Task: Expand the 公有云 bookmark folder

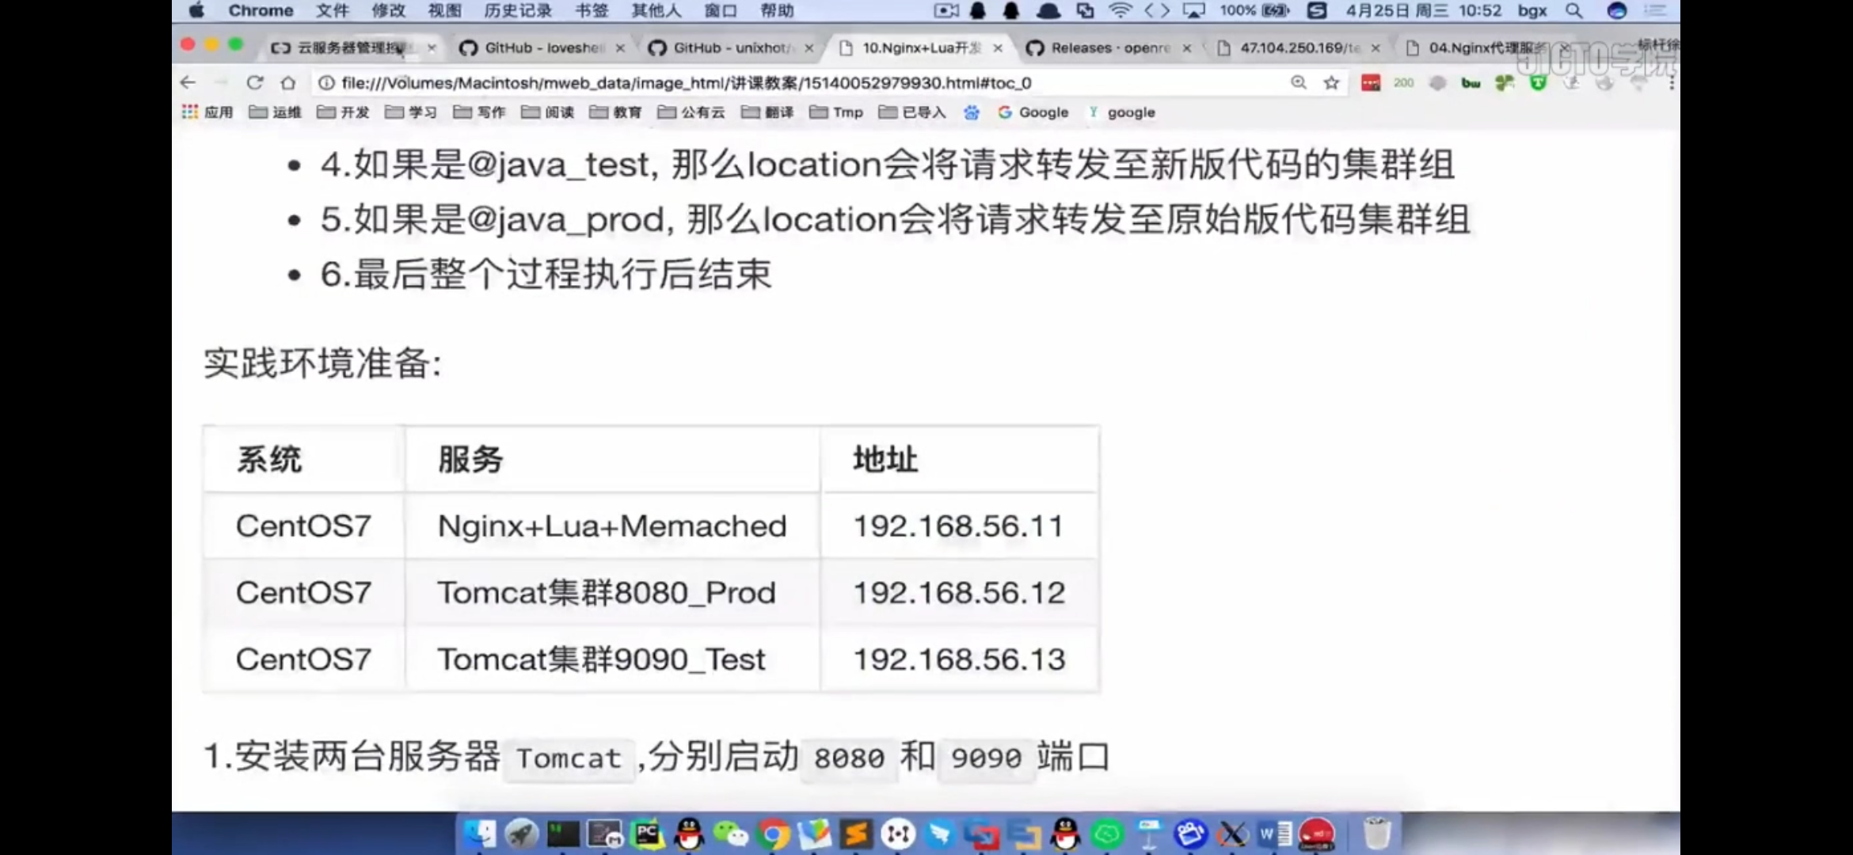Action: point(691,112)
